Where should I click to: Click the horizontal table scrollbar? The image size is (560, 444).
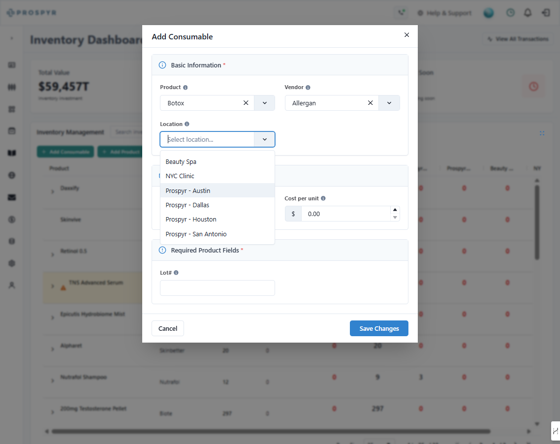click(x=272, y=432)
